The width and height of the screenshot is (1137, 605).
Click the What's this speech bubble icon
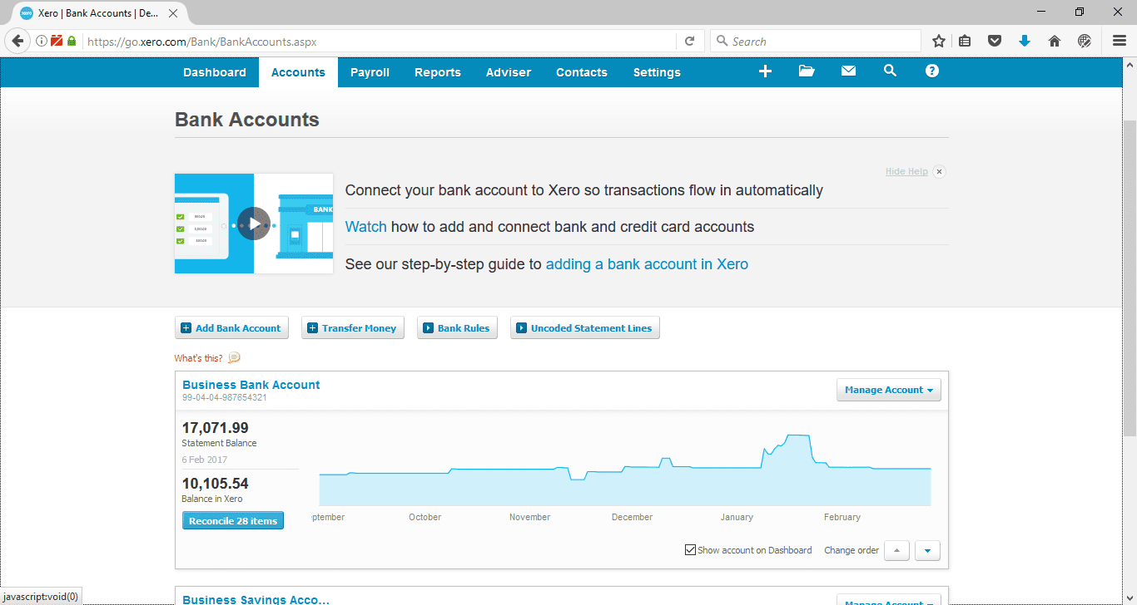[x=234, y=358]
